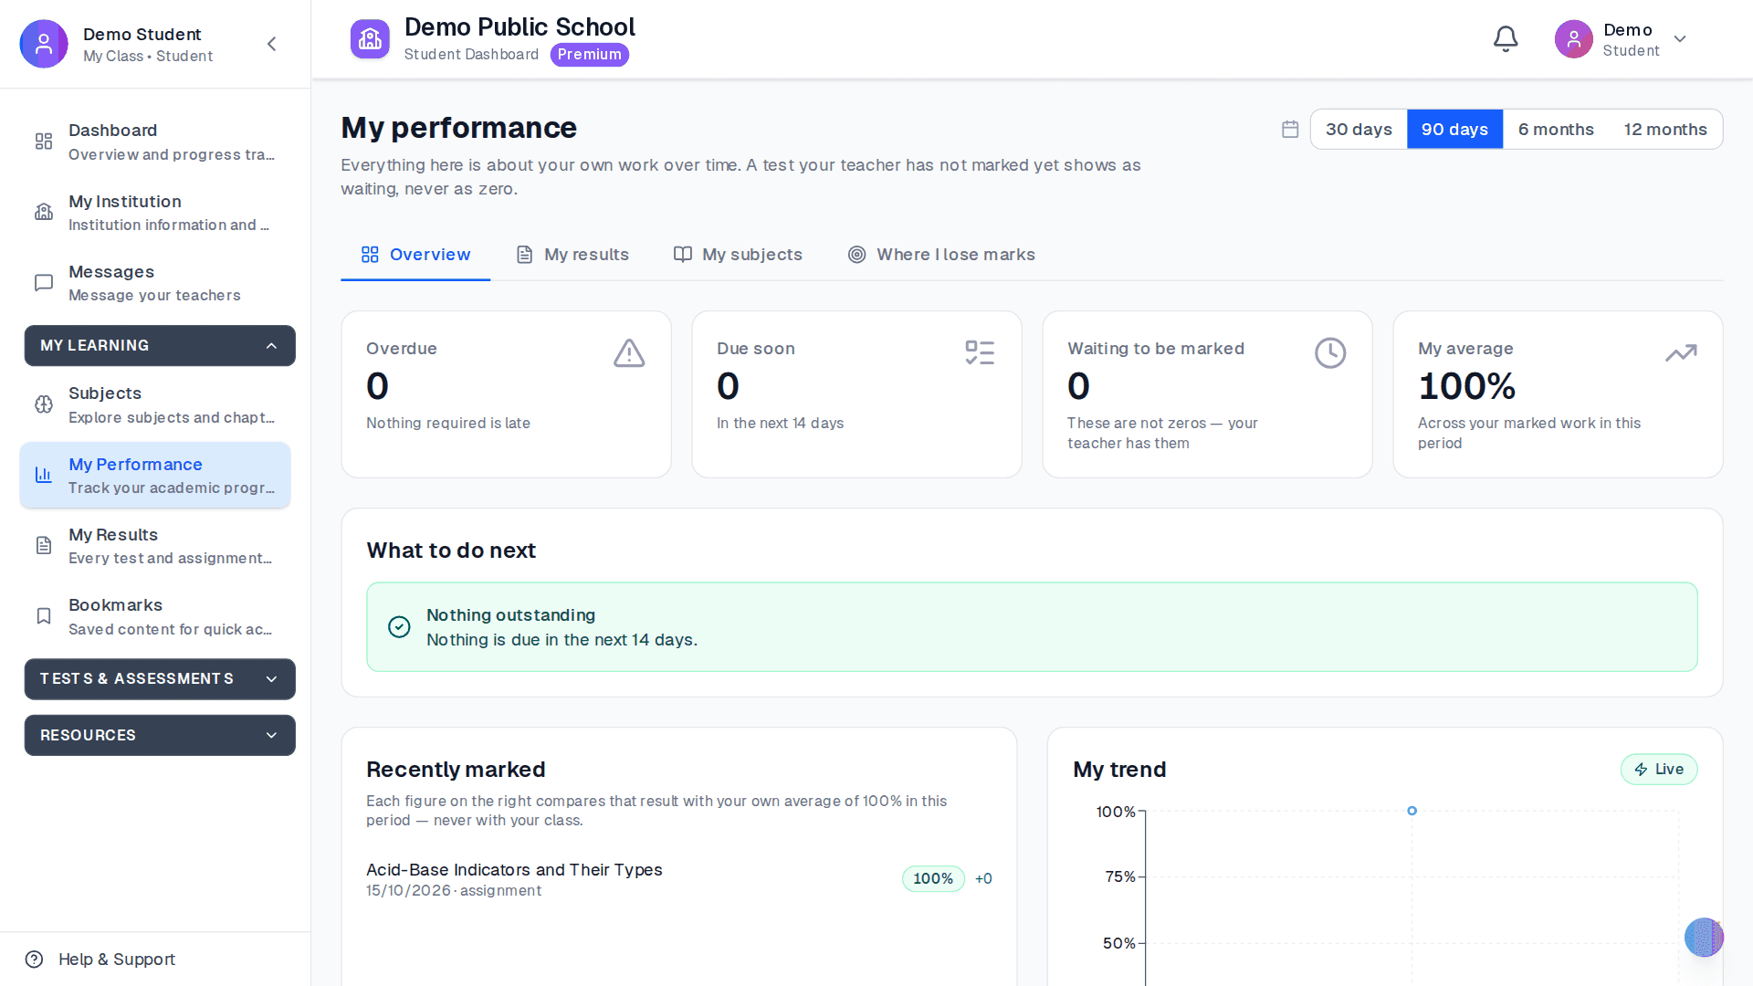
Task: Open Dashboard in the sidebar
Action: point(155,142)
